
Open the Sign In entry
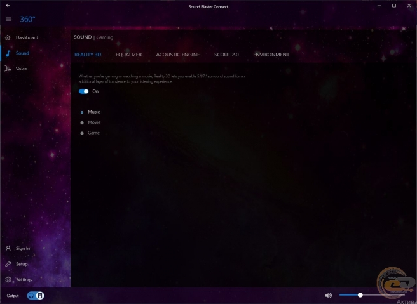[23, 248]
